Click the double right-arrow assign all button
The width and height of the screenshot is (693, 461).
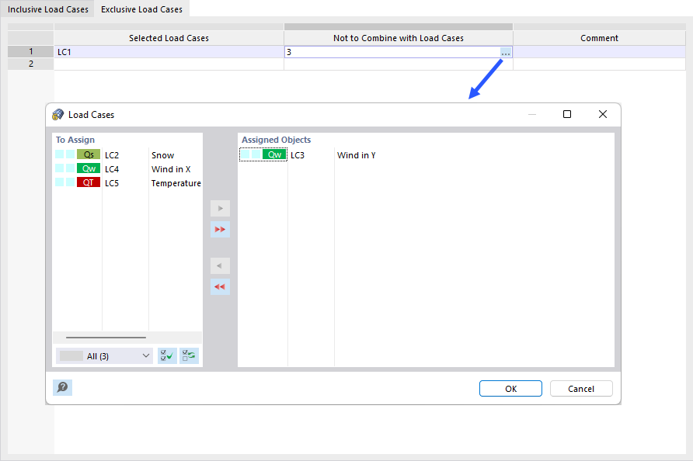point(220,229)
